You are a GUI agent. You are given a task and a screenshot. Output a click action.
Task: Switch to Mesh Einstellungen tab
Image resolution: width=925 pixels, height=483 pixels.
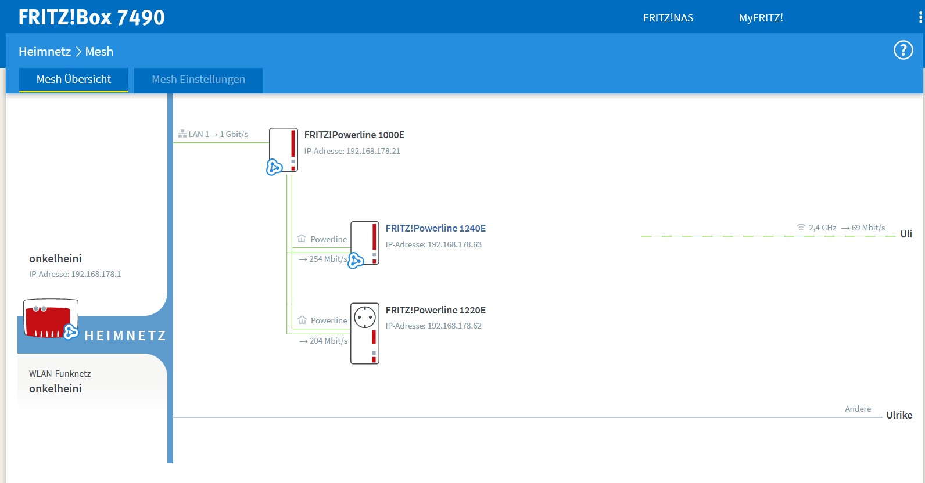(198, 80)
